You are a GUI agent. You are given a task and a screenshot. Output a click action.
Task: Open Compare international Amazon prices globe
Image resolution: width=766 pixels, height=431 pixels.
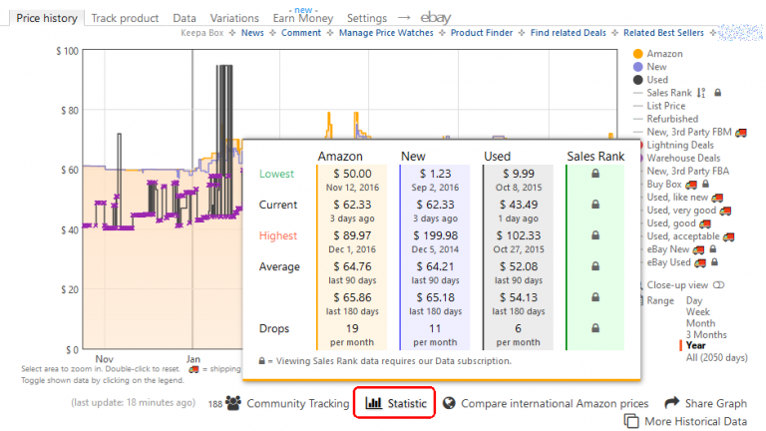pyautogui.click(x=450, y=403)
